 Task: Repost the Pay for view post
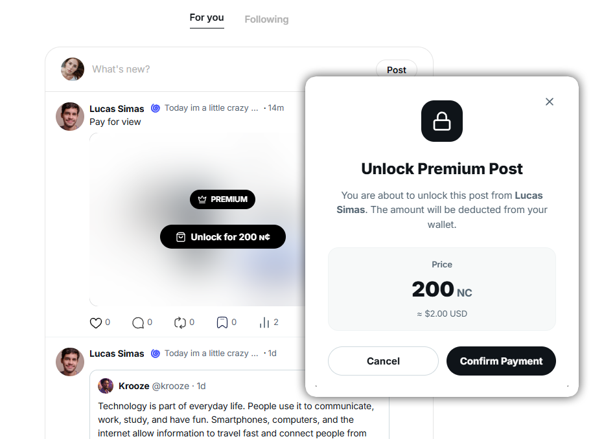[x=180, y=323]
